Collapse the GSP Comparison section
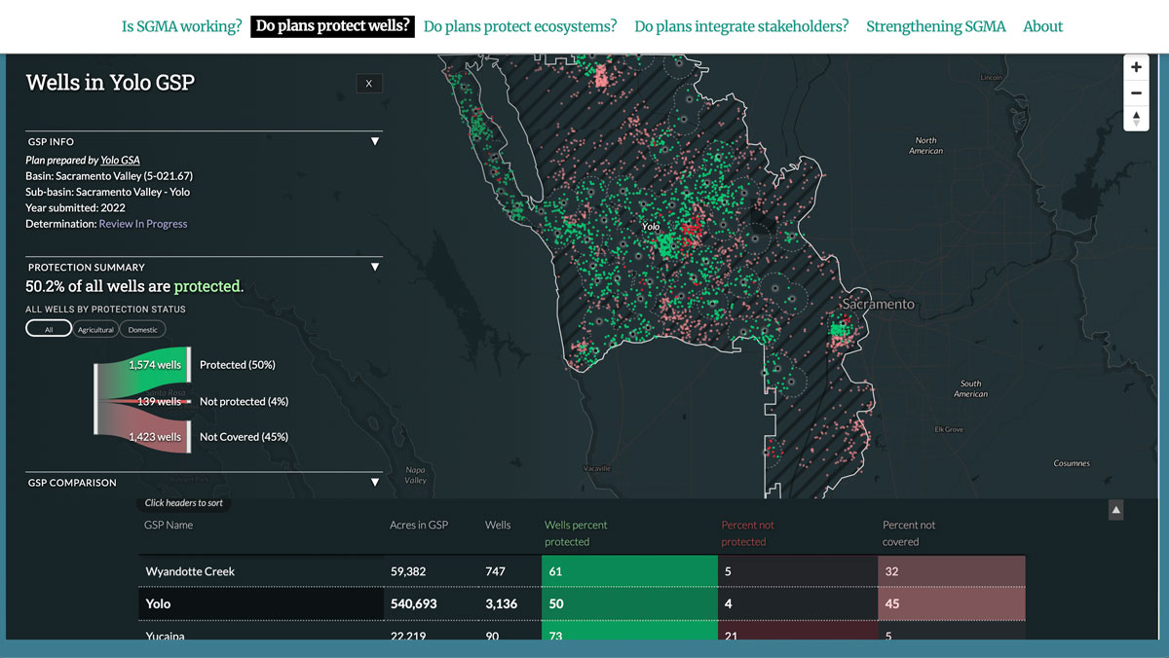 coord(375,483)
